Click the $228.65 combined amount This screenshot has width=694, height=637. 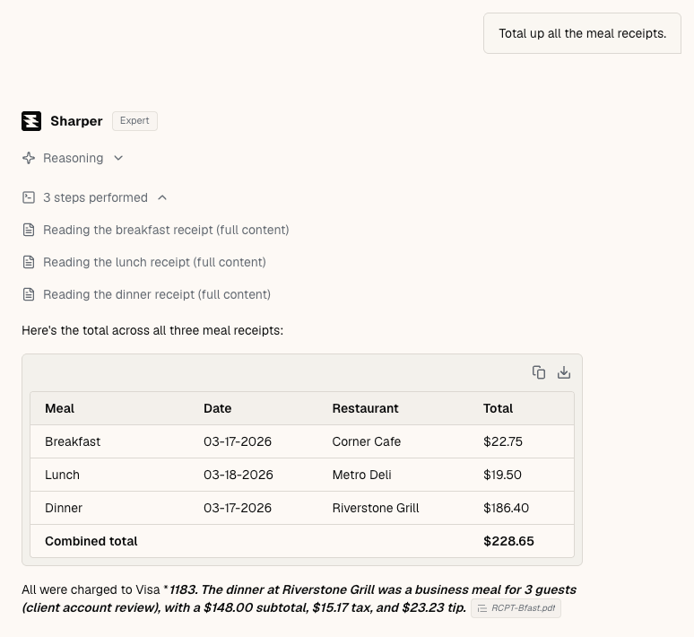tap(508, 541)
